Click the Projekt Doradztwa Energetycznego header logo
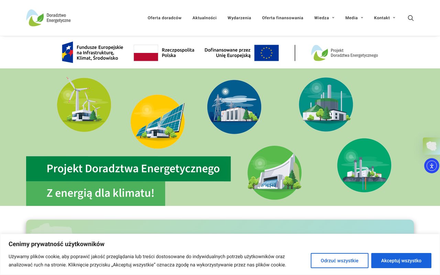The width and height of the screenshot is (440, 275). point(345,53)
